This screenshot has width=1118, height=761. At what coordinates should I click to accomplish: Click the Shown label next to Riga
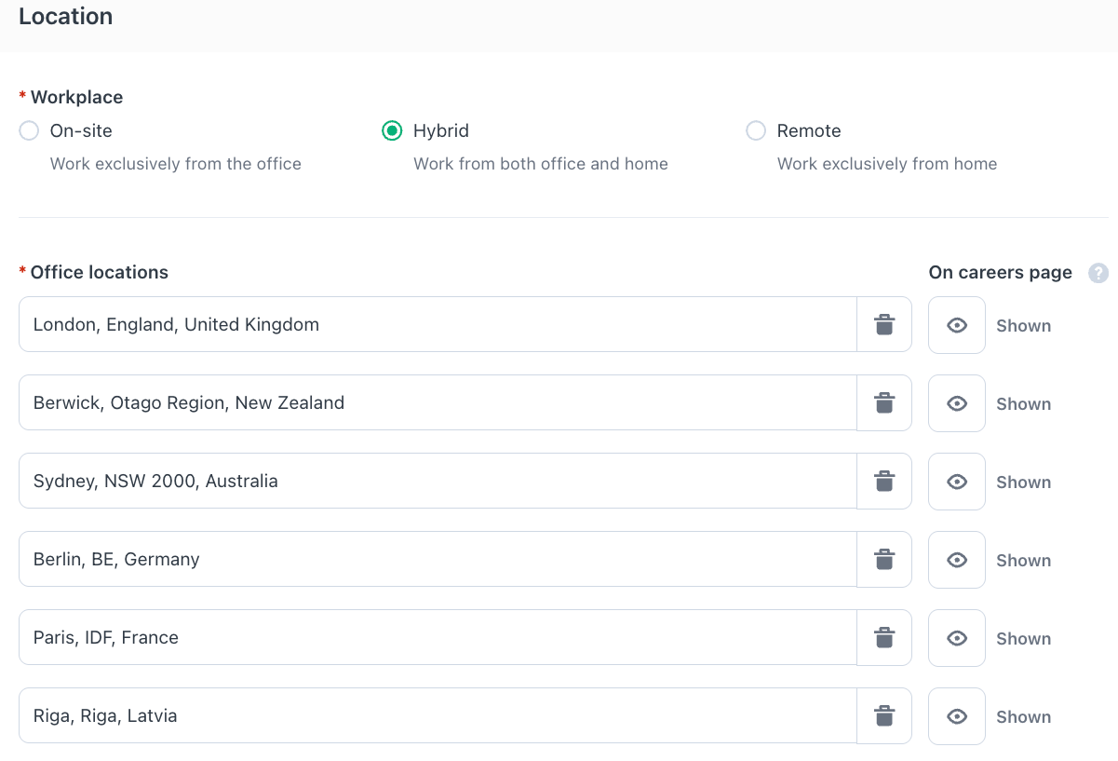tap(1023, 716)
